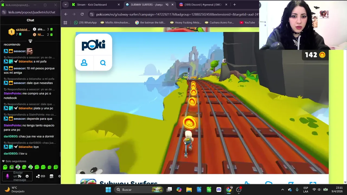This screenshot has width=347, height=195.
Task: Open the Heavy Fucking Meta bookmark
Action: [x=185, y=22]
